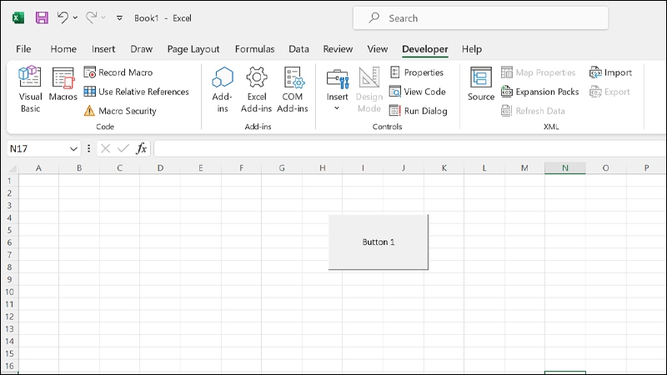Open the Visual Basic editor

tap(30, 89)
